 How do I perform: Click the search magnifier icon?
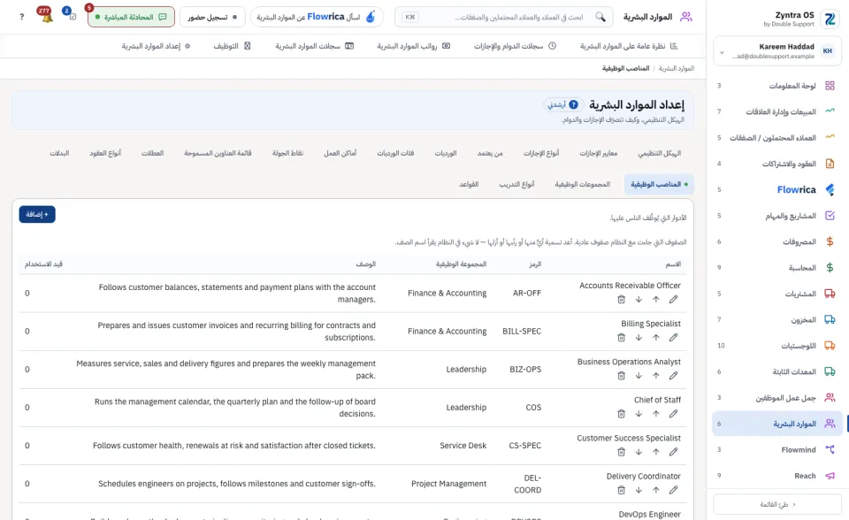pyautogui.click(x=600, y=17)
